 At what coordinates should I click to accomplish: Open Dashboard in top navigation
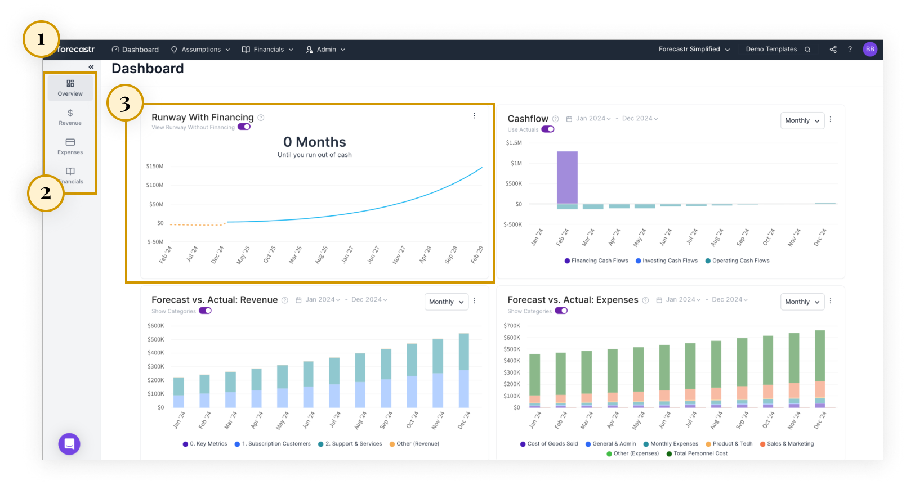pyautogui.click(x=135, y=50)
